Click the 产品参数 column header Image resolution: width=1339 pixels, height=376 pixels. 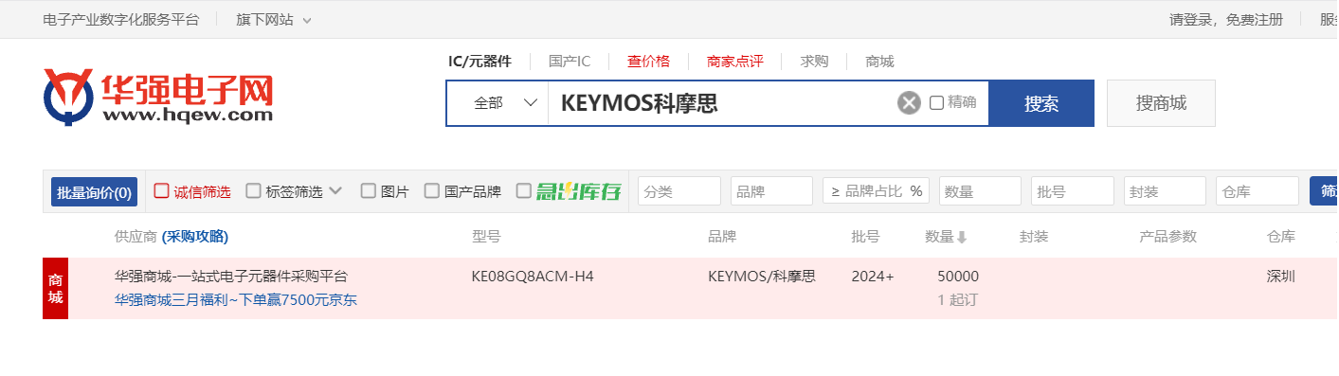pyautogui.click(x=1168, y=237)
